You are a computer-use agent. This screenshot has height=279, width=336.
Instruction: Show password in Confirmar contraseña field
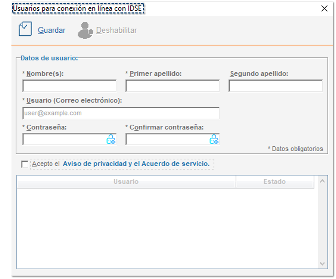214,139
